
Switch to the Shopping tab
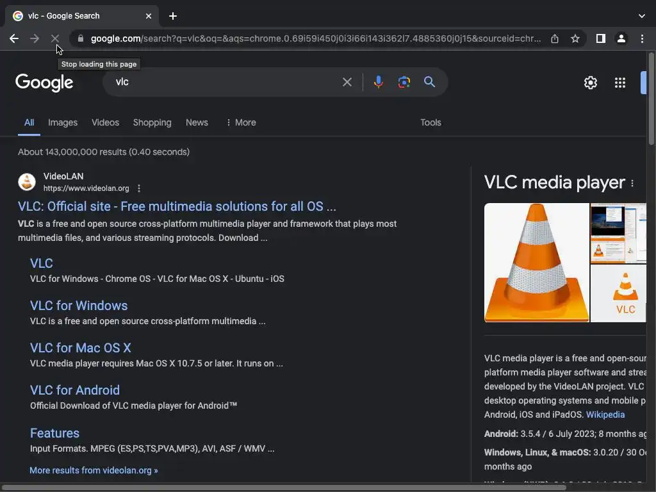coord(152,122)
